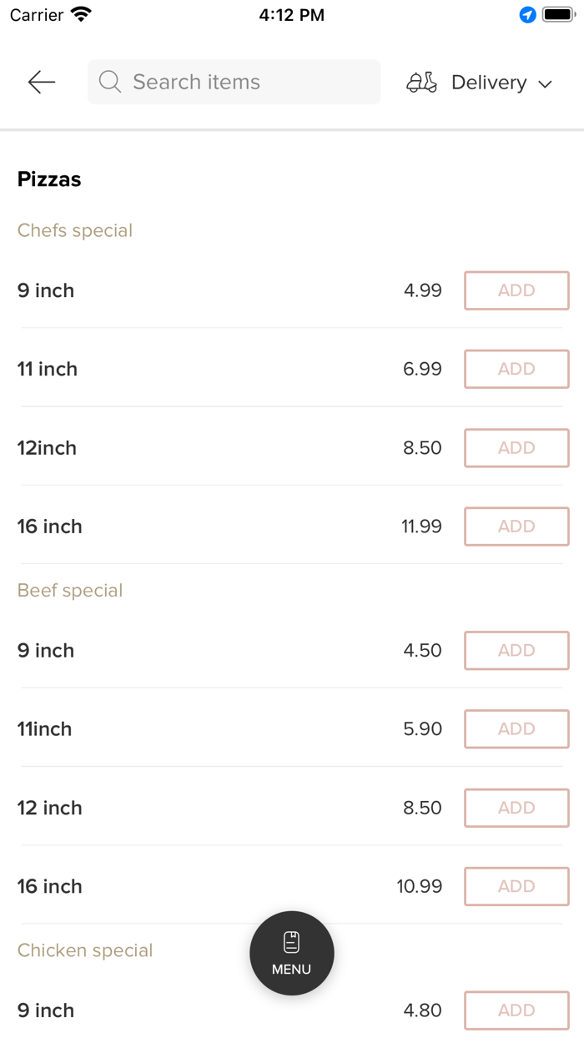584x1038 pixels.
Task: Add Chefs special 16 inch pizza
Action: pos(516,527)
